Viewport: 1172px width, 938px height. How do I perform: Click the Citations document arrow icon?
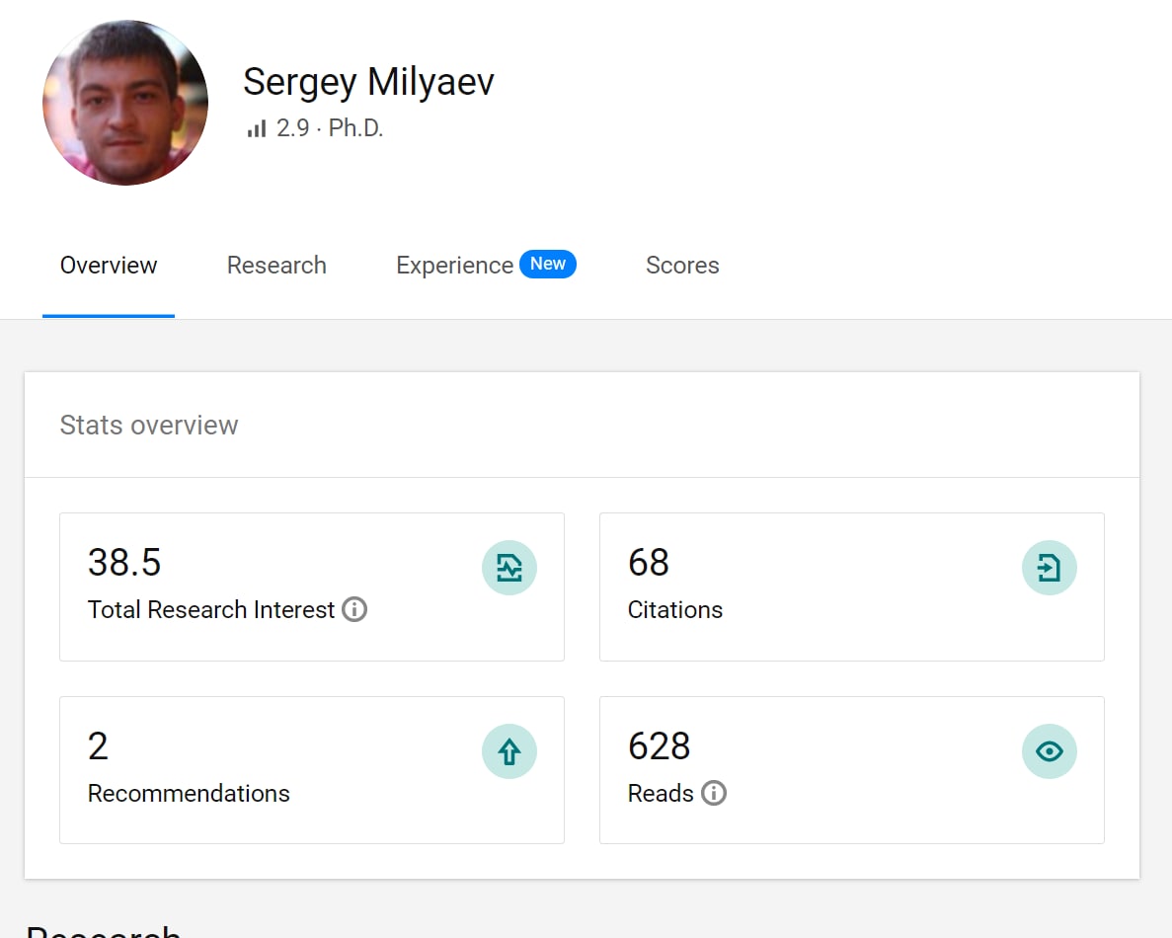click(1050, 568)
